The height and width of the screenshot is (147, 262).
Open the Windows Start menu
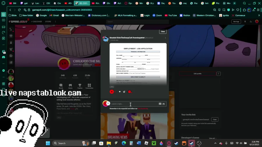coord(48,143)
